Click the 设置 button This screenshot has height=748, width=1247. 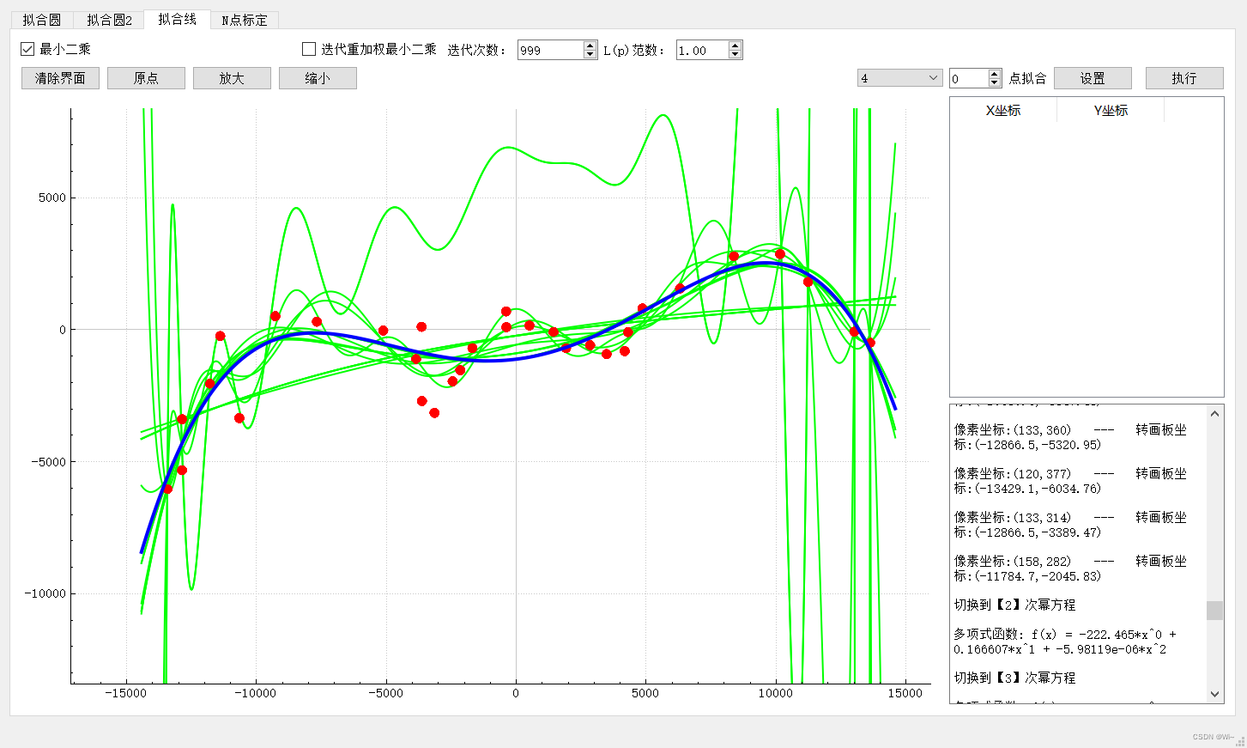click(1093, 78)
